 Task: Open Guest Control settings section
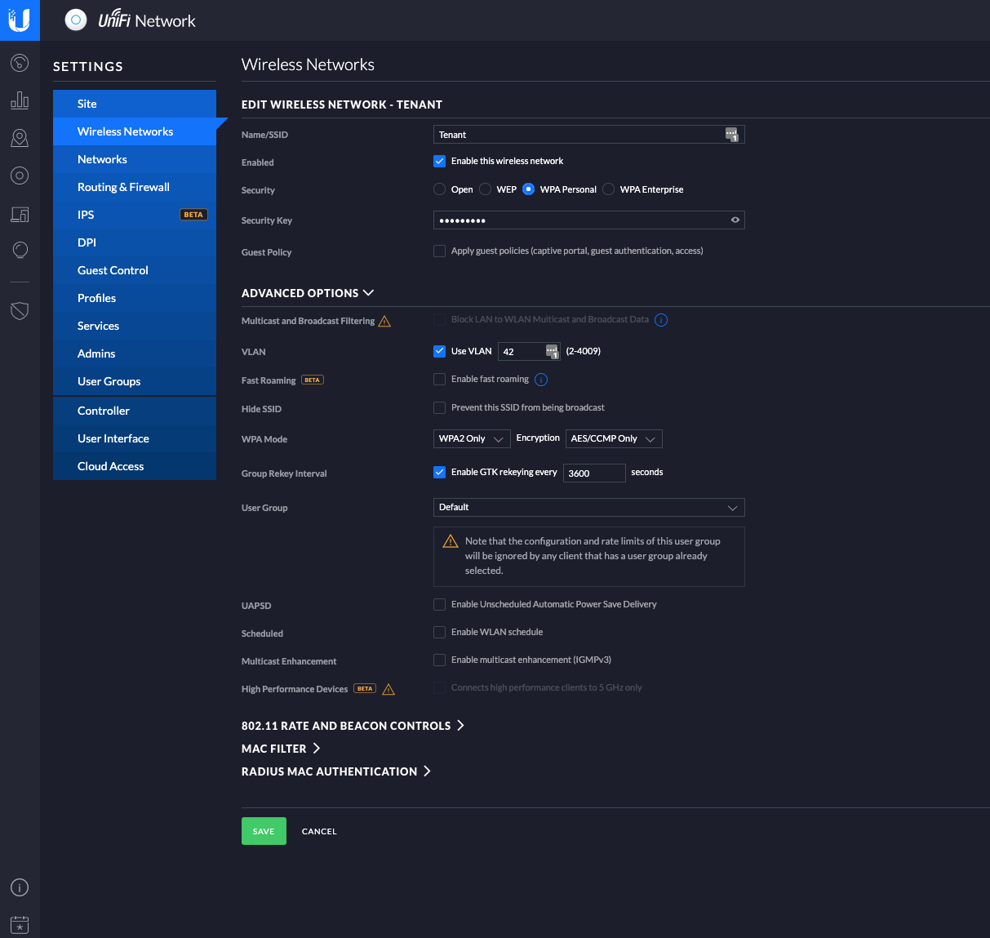[113, 270]
